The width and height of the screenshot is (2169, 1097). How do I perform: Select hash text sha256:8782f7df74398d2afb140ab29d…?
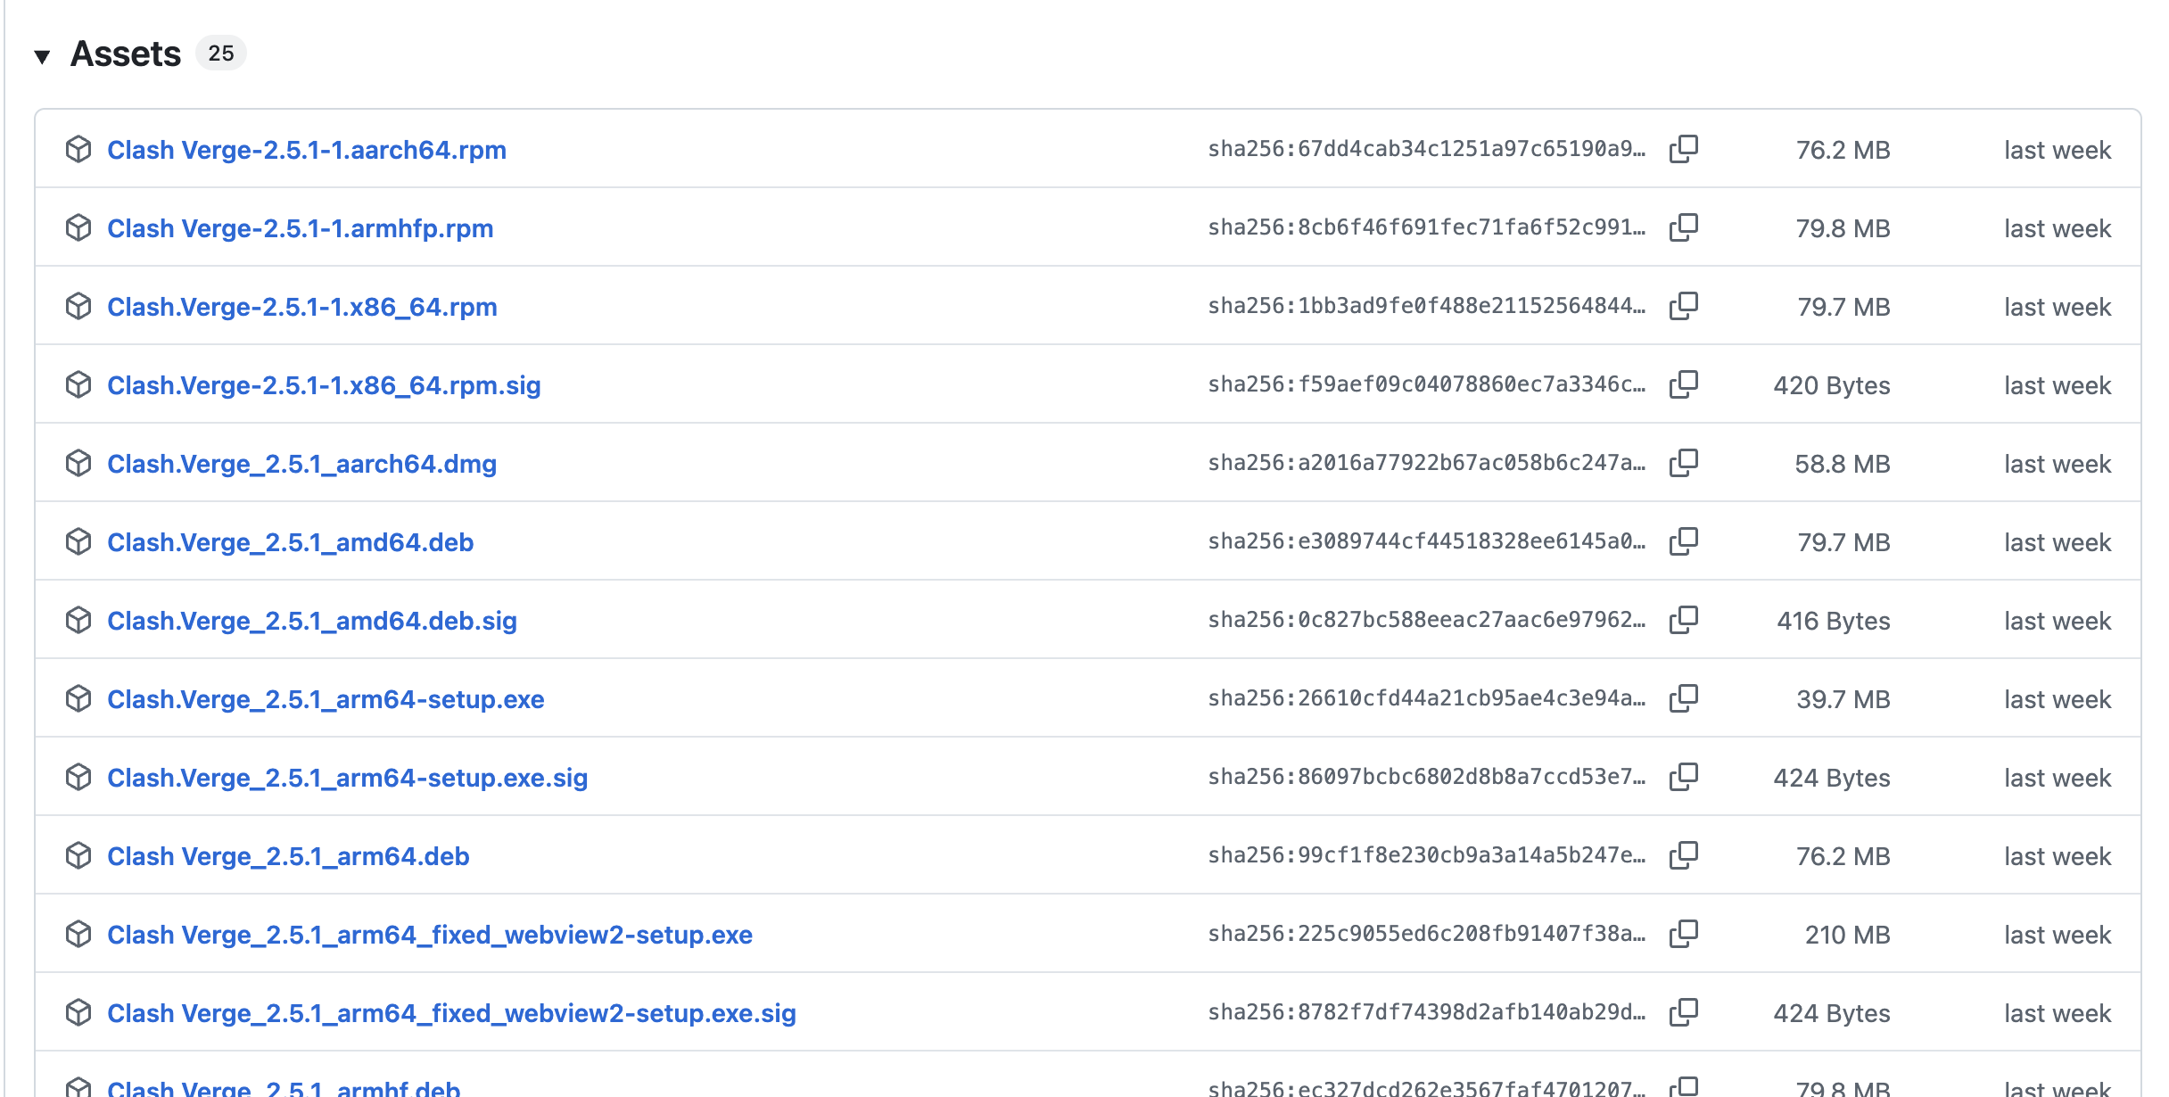coord(1427,1012)
